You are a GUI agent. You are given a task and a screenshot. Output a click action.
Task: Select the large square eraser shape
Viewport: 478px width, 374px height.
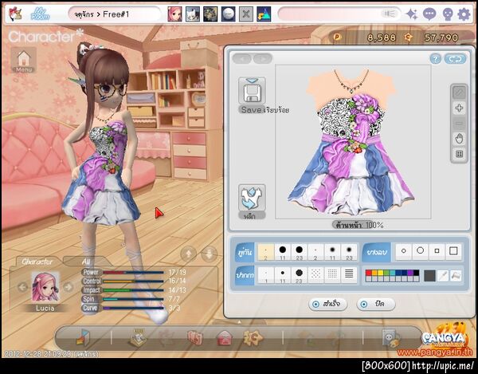tap(453, 251)
